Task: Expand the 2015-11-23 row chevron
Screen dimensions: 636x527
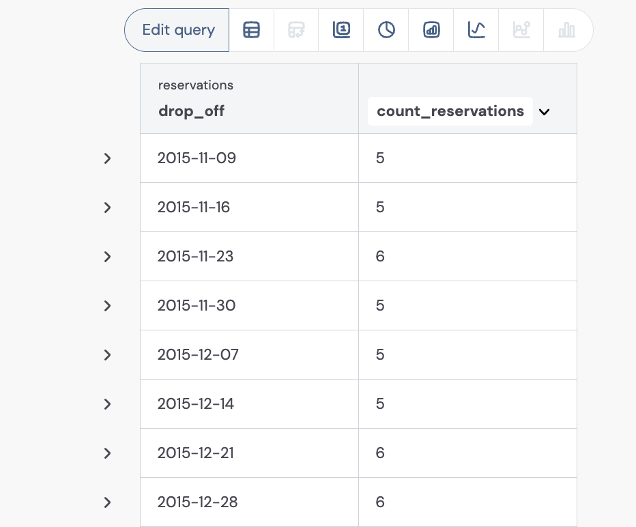Action: (x=107, y=257)
